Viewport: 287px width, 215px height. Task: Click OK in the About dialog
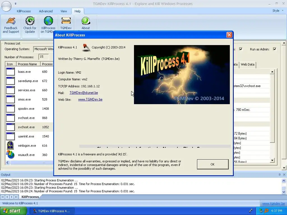click(213, 164)
